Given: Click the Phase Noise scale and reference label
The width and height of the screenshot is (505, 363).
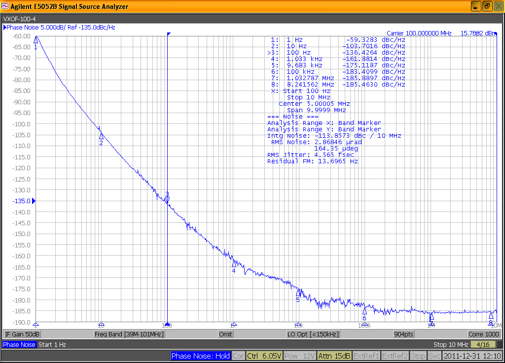Looking at the screenshot, I should [61, 28].
